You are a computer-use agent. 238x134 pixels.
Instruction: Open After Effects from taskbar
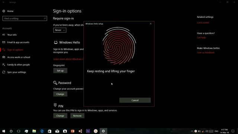[x=88, y=131]
